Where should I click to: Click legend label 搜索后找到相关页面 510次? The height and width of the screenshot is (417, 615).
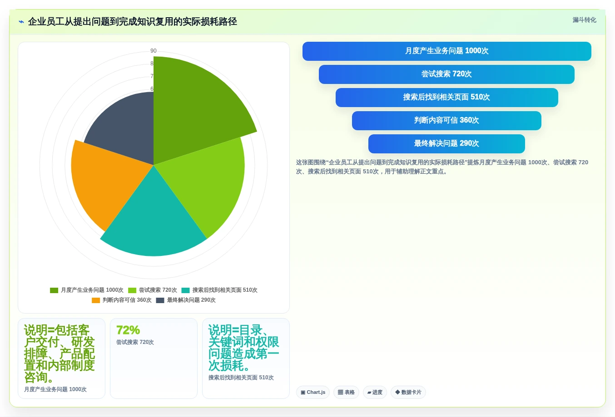[225, 290]
